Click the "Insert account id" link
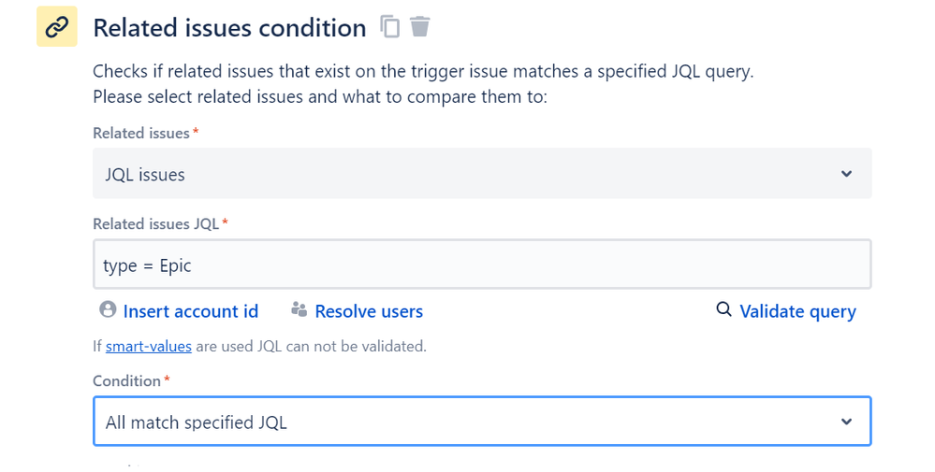This screenshot has height=472, width=935. [190, 311]
